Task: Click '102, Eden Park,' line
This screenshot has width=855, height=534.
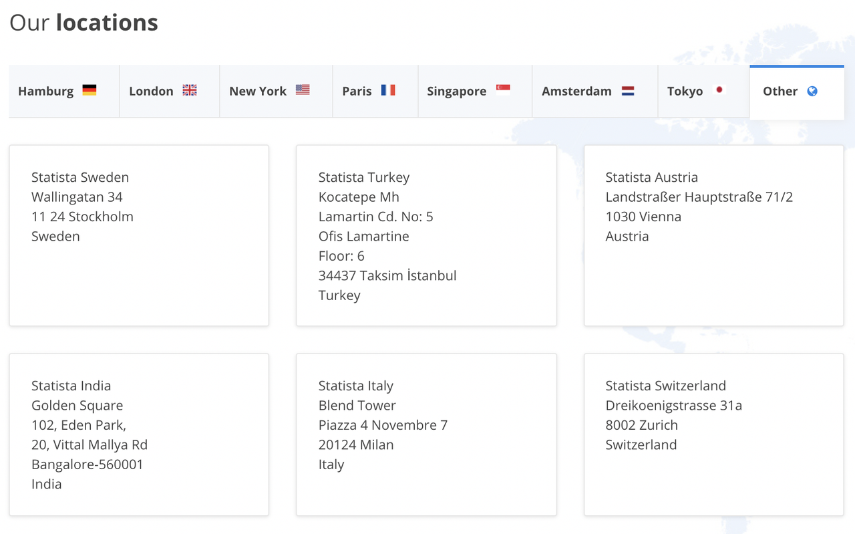Action: point(79,425)
